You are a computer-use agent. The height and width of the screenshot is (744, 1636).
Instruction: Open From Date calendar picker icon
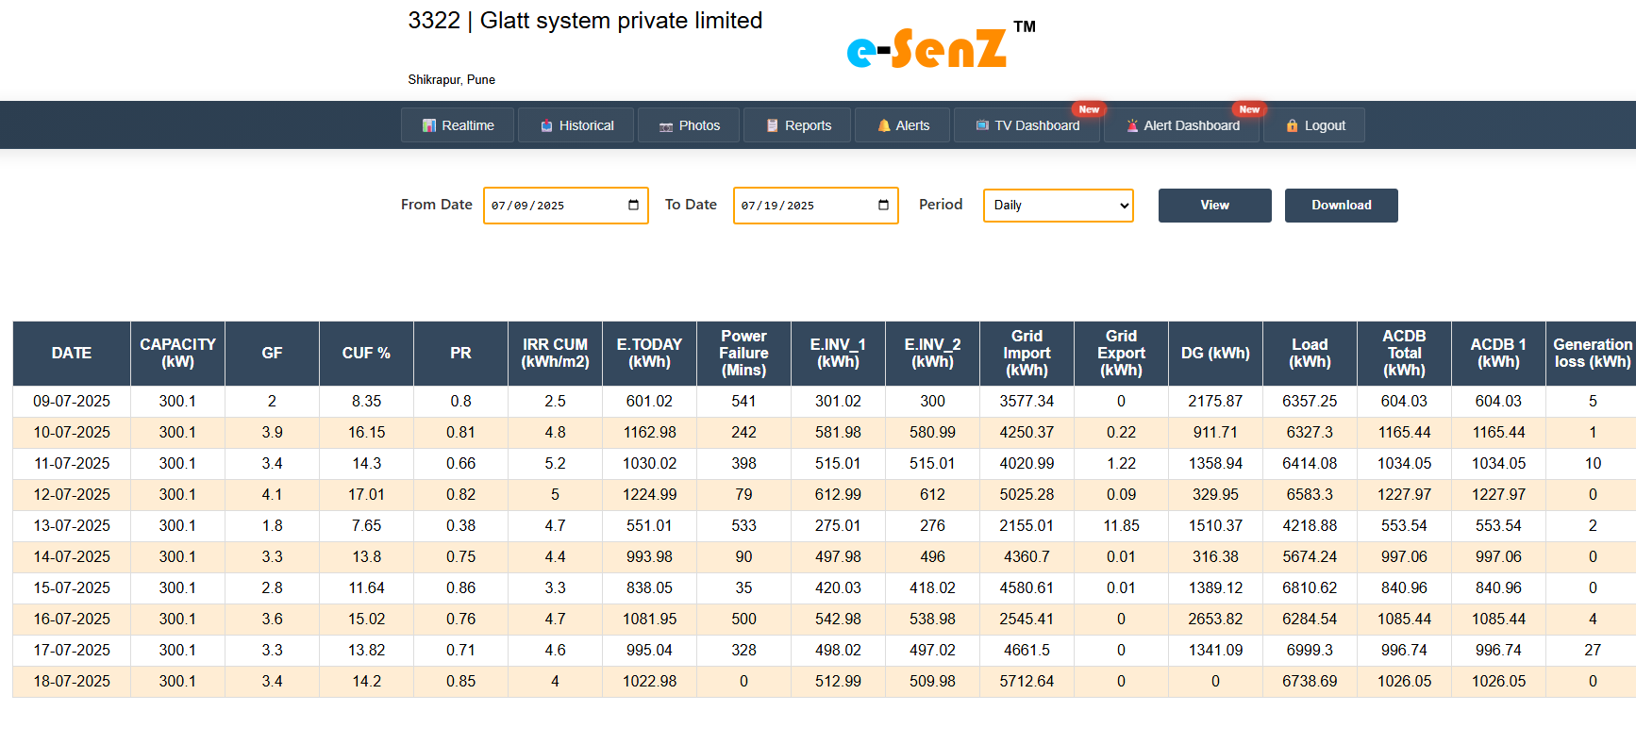pyautogui.click(x=633, y=205)
